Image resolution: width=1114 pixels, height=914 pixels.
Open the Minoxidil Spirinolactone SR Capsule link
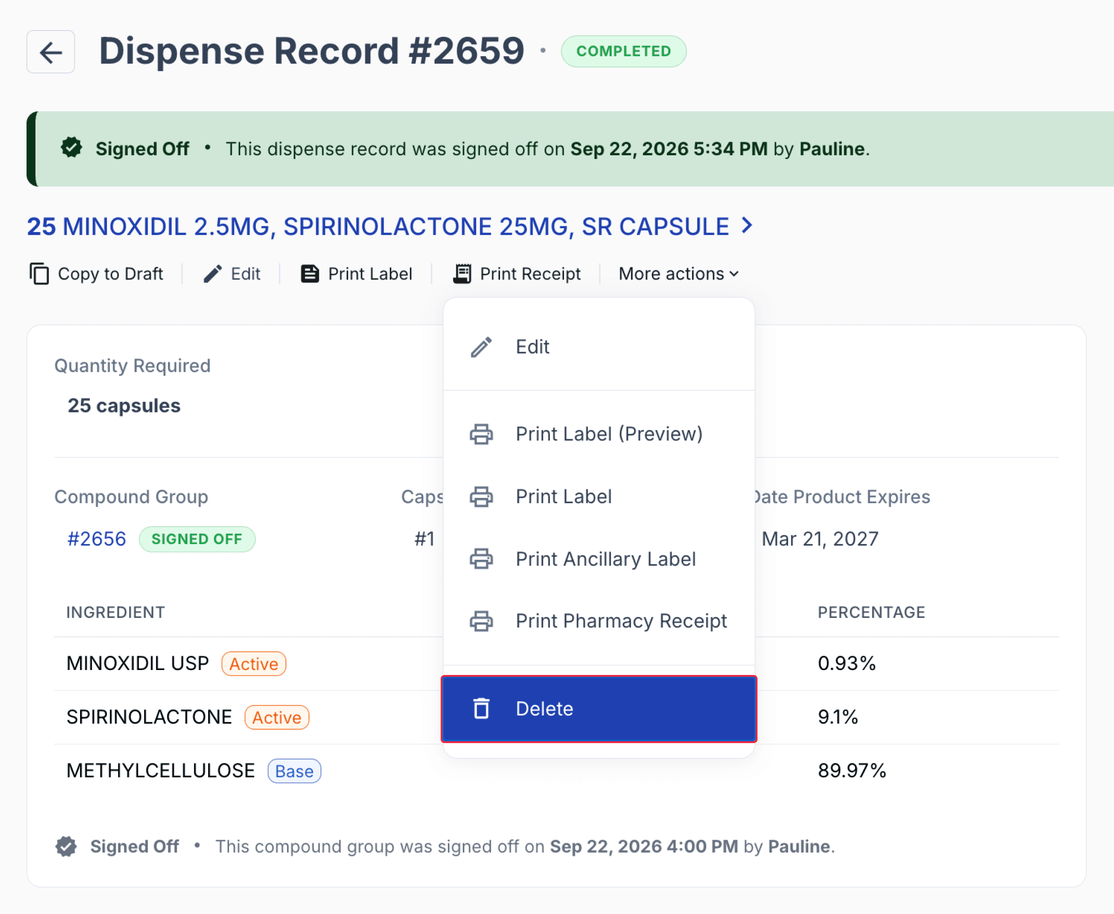[x=378, y=226]
